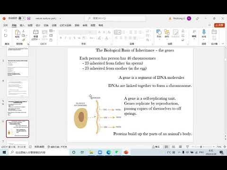Click the Windows taskbar search box
The width and height of the screenshot is (227, 170).
point(39,152)
